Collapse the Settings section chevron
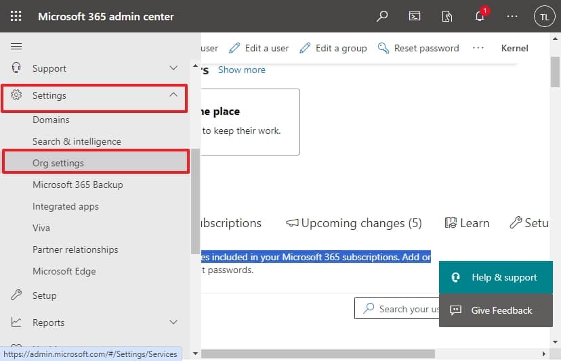 [x=173, y=95]
